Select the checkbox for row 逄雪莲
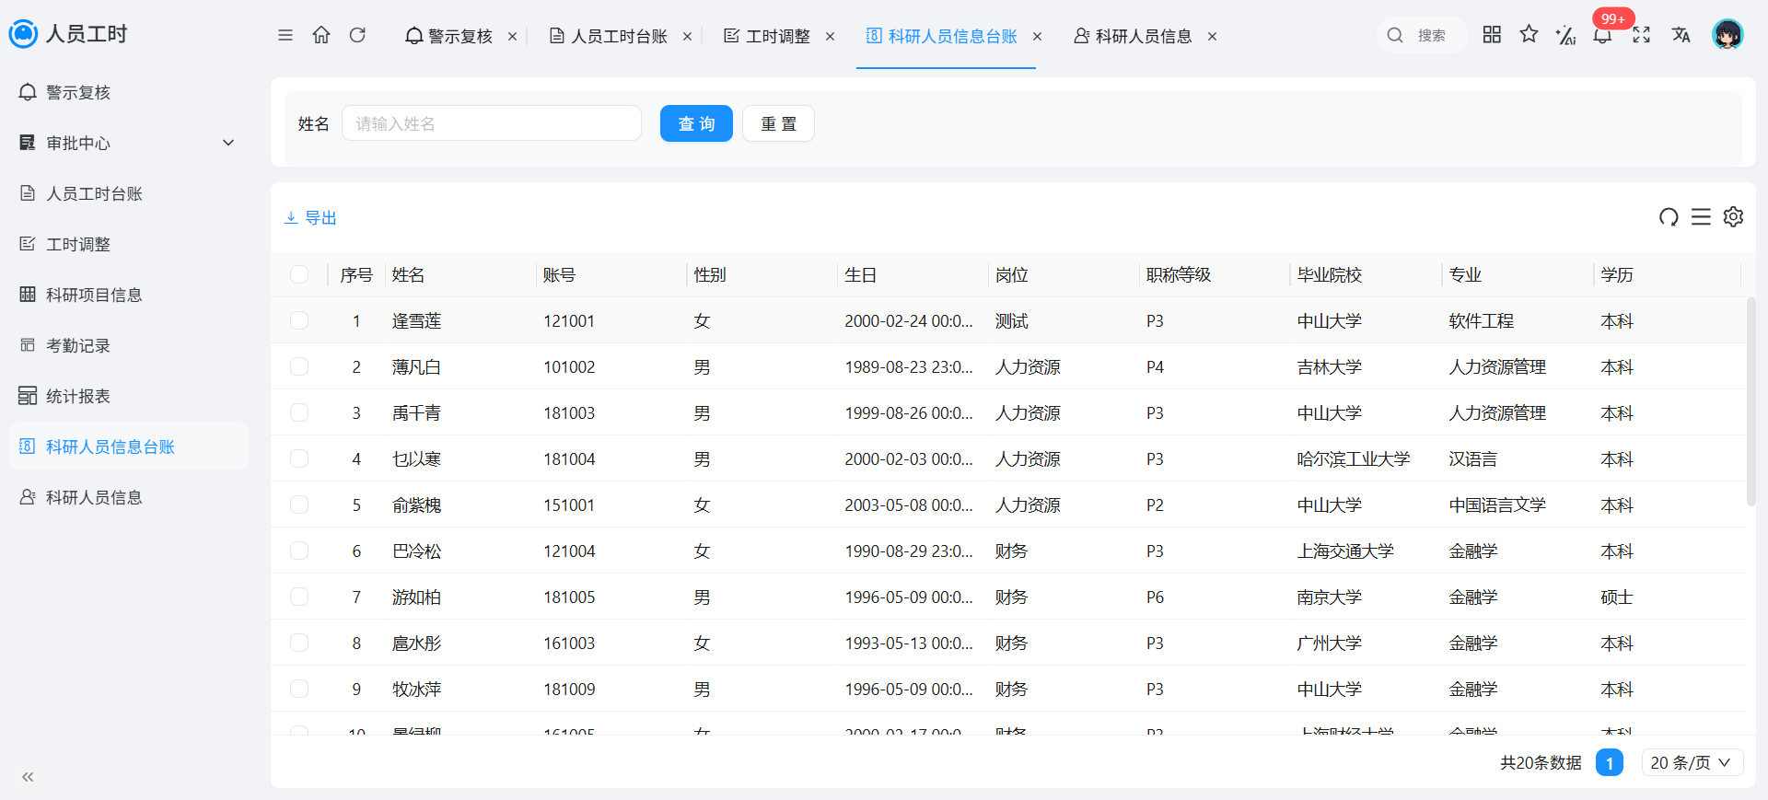1768x800 pixels. click(299, 320)
